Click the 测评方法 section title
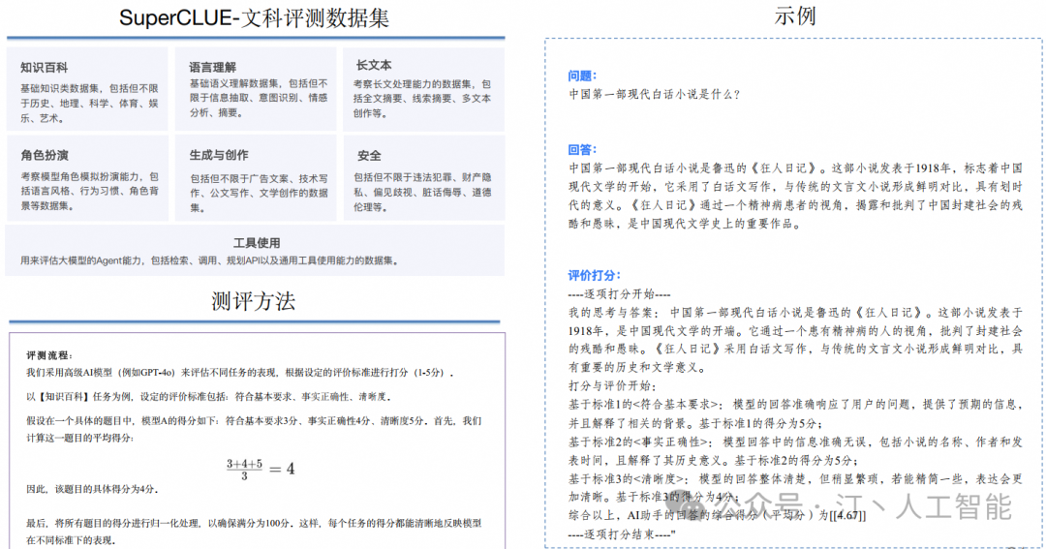1046x549 pixels. coord(253,301)
